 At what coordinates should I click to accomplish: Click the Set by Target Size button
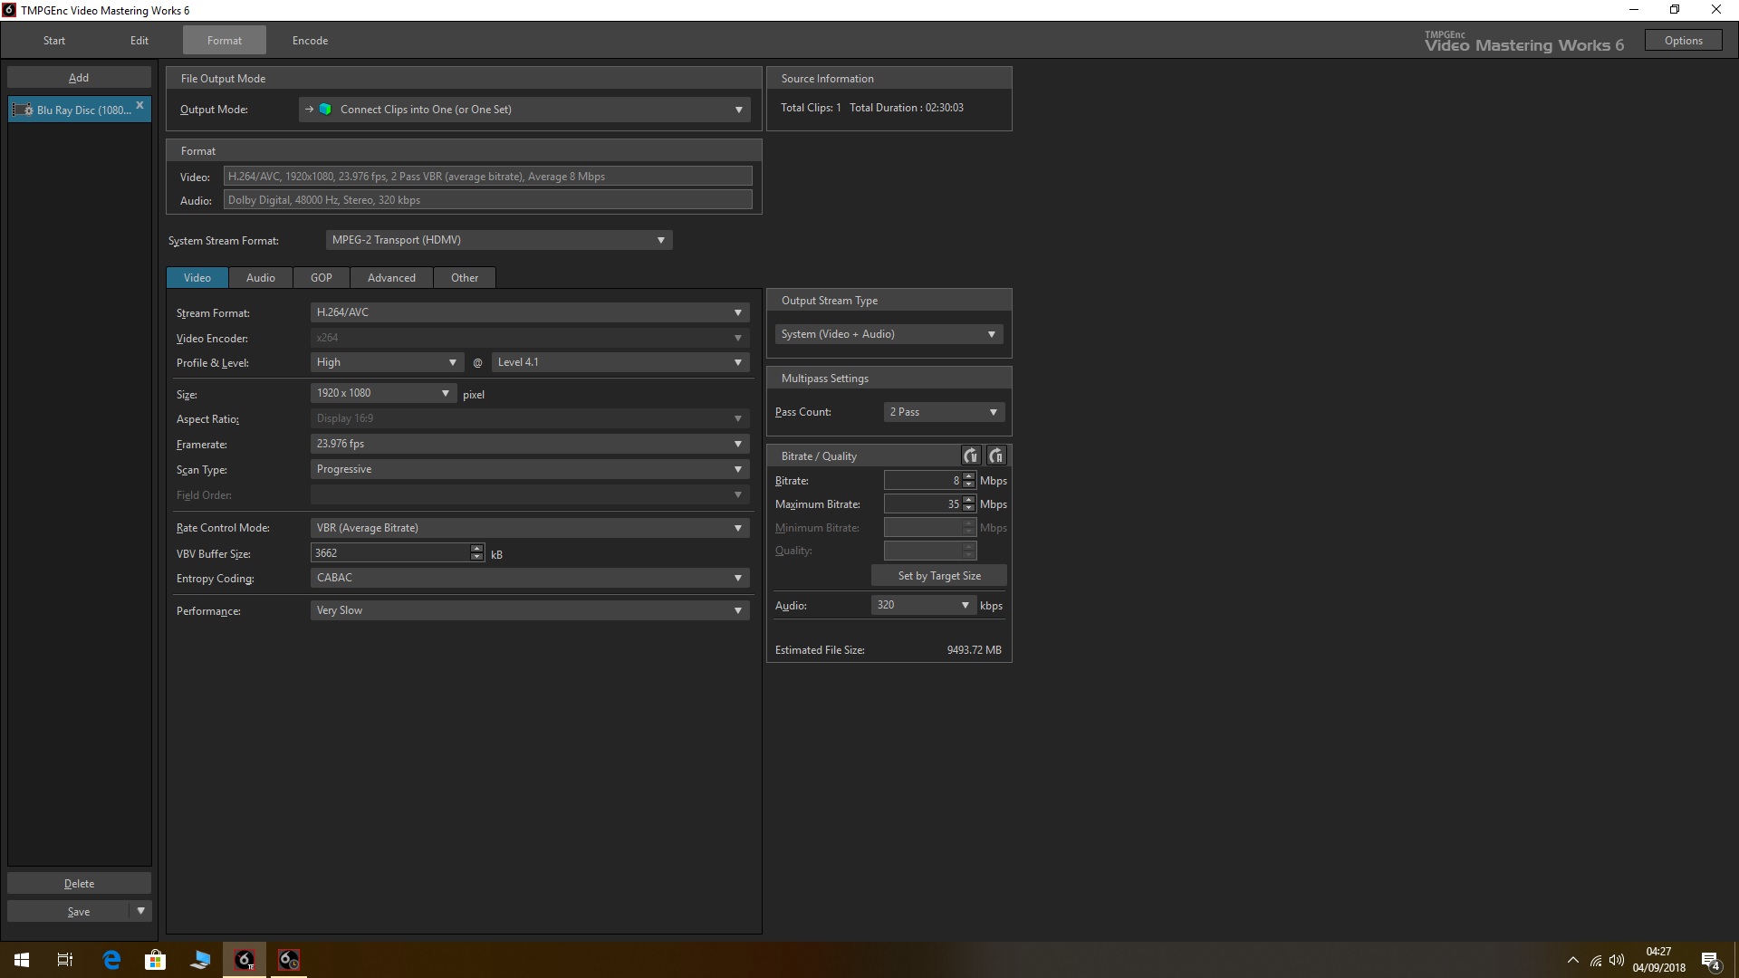[939, 576]
